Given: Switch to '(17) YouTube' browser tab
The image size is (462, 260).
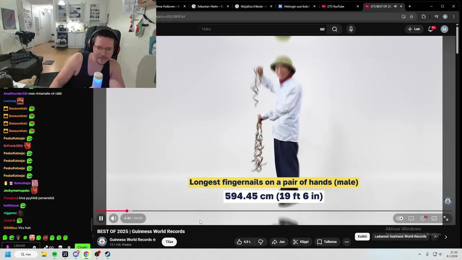Looking at the screenshot, I should click(339, 6).
